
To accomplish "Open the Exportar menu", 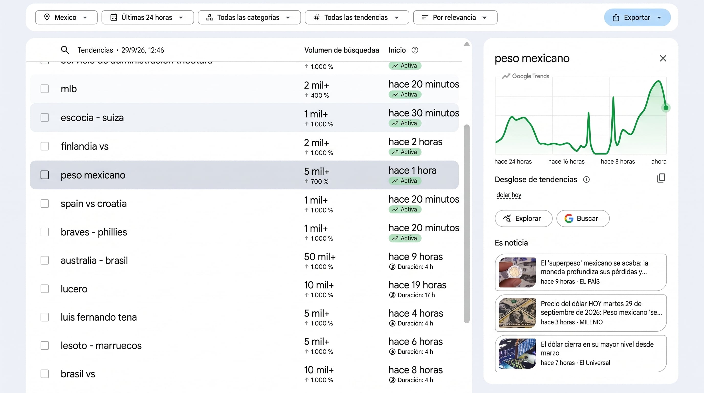I will pyautogui.click(x=637, y=17).
